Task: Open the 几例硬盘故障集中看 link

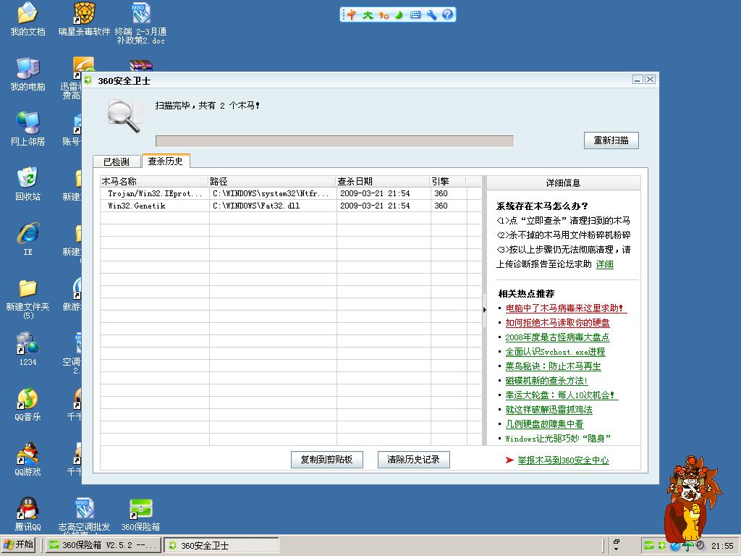Action: [544, 424]
